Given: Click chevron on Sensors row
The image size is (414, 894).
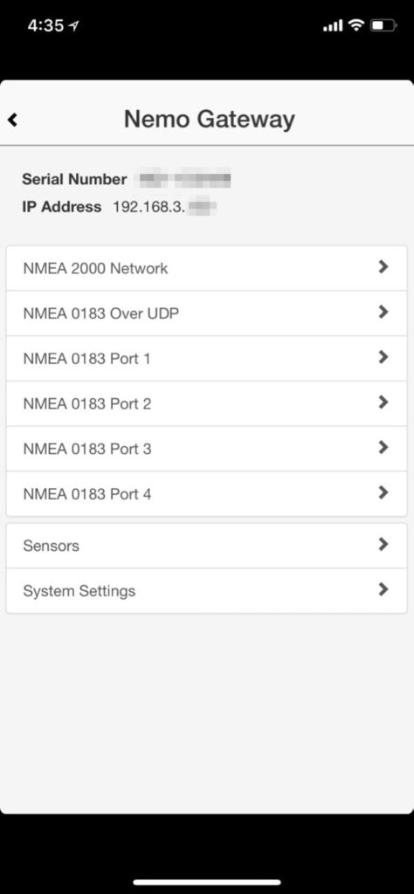Looking at the screenshot, I should coord(383,545).
